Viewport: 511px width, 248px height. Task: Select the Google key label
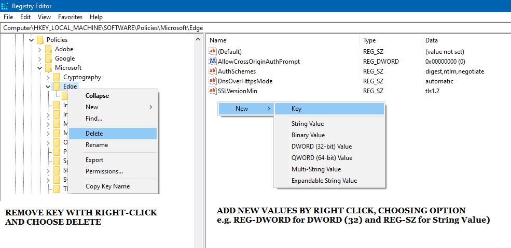[x=65, y=59]
